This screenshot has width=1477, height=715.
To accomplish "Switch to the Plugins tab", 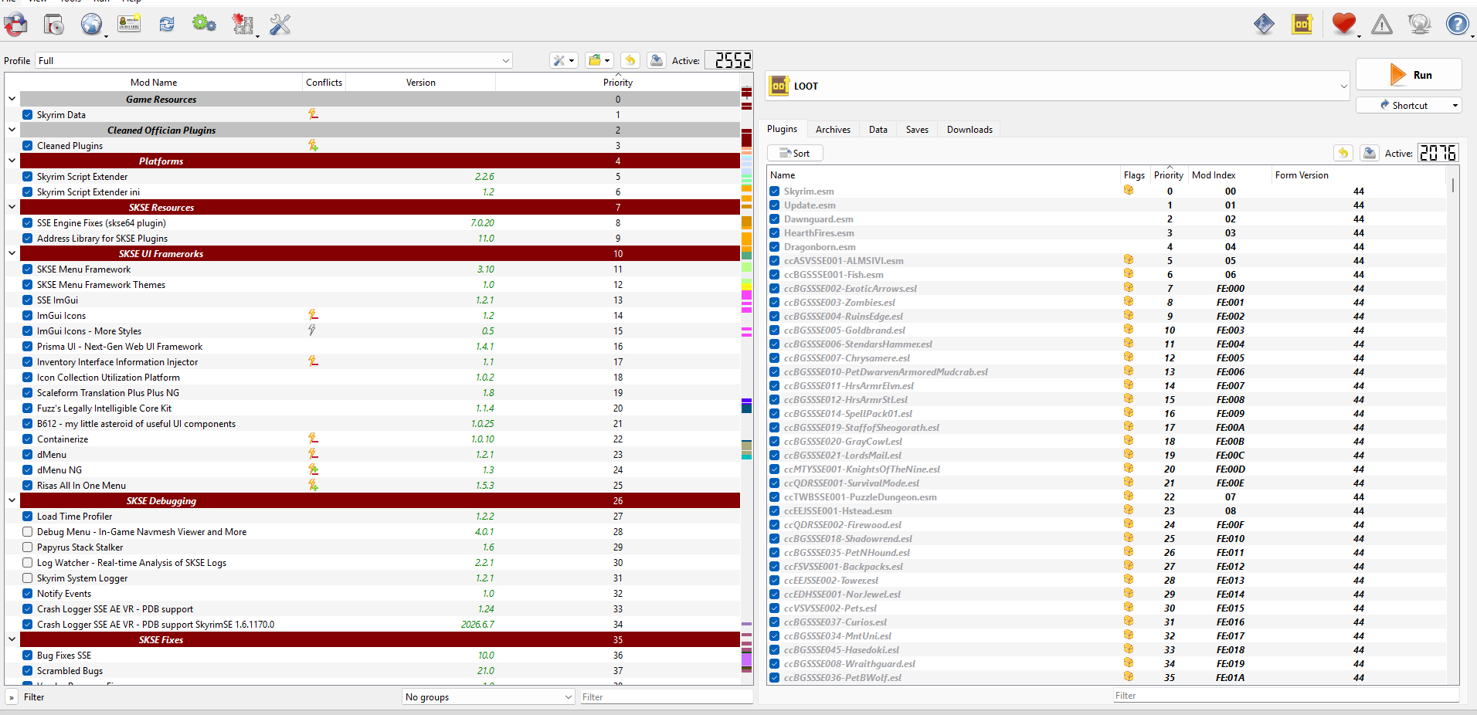I will click(x=782, y=129).
